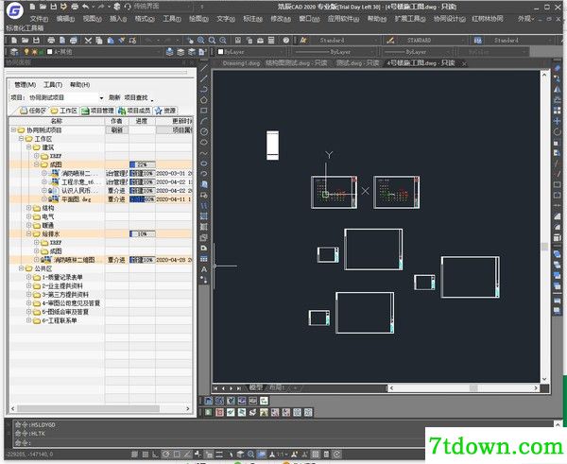
Task: Select the 模型 model layout tab
Action: (x=256, y=387)
